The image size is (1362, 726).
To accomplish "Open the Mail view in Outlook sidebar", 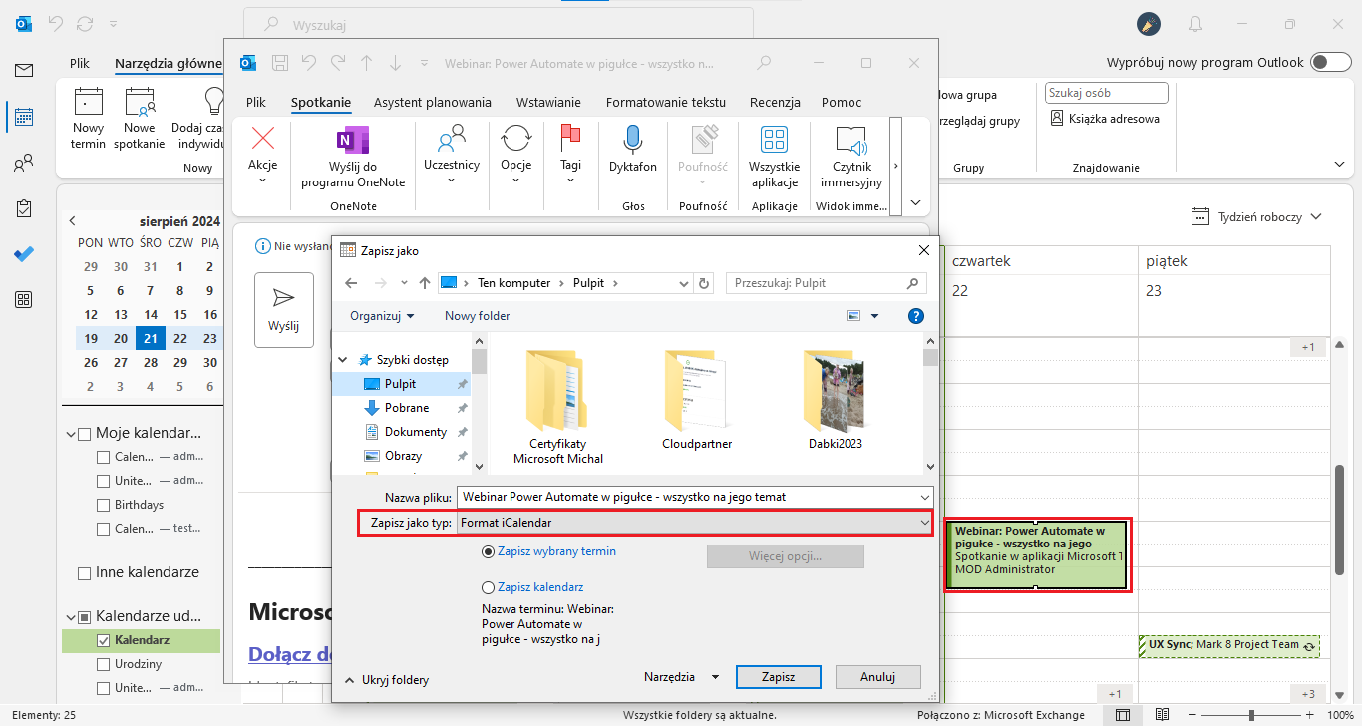I will [x=24, y=70].
